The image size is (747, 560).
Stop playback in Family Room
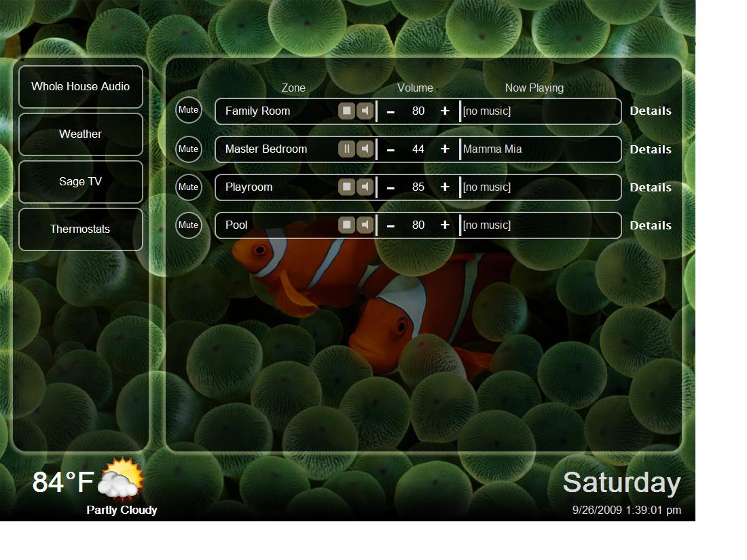tap(347, 111)
